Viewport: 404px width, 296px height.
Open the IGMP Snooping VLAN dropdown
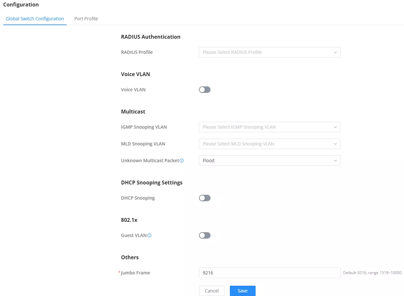(x=270, y=127)
